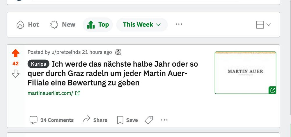Image resolution: width=291 pixels, height=137 pixels.
Task: Downvote the Martin Auer post
Action: [15, 74]
